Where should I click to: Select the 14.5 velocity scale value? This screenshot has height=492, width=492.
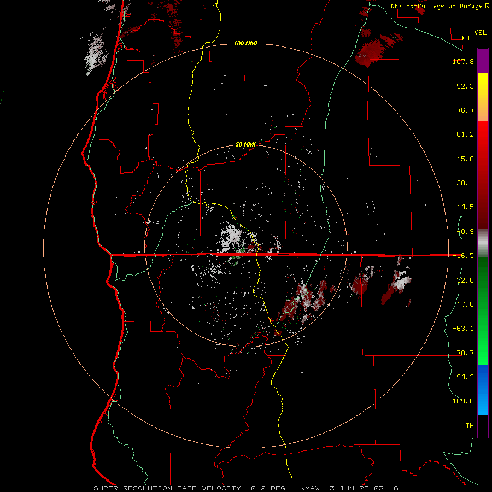[x=465, y=207]
